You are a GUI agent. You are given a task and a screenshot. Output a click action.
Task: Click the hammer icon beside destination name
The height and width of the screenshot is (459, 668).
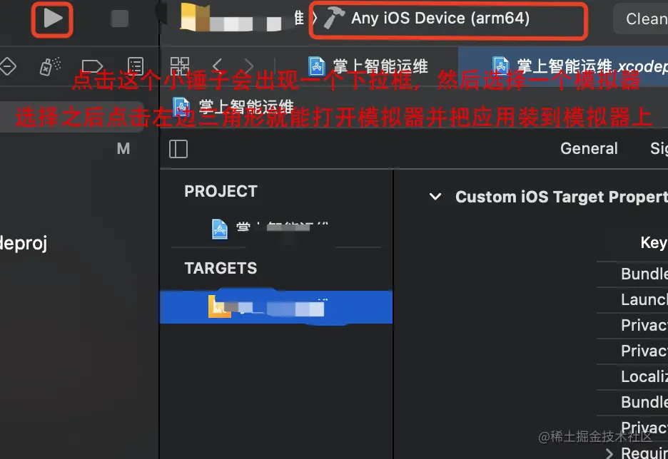point(334,19)
